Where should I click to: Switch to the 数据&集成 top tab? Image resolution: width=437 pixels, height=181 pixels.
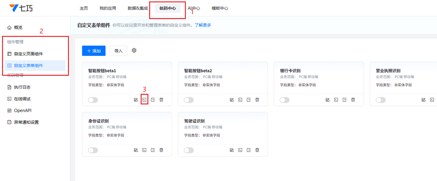138,8
